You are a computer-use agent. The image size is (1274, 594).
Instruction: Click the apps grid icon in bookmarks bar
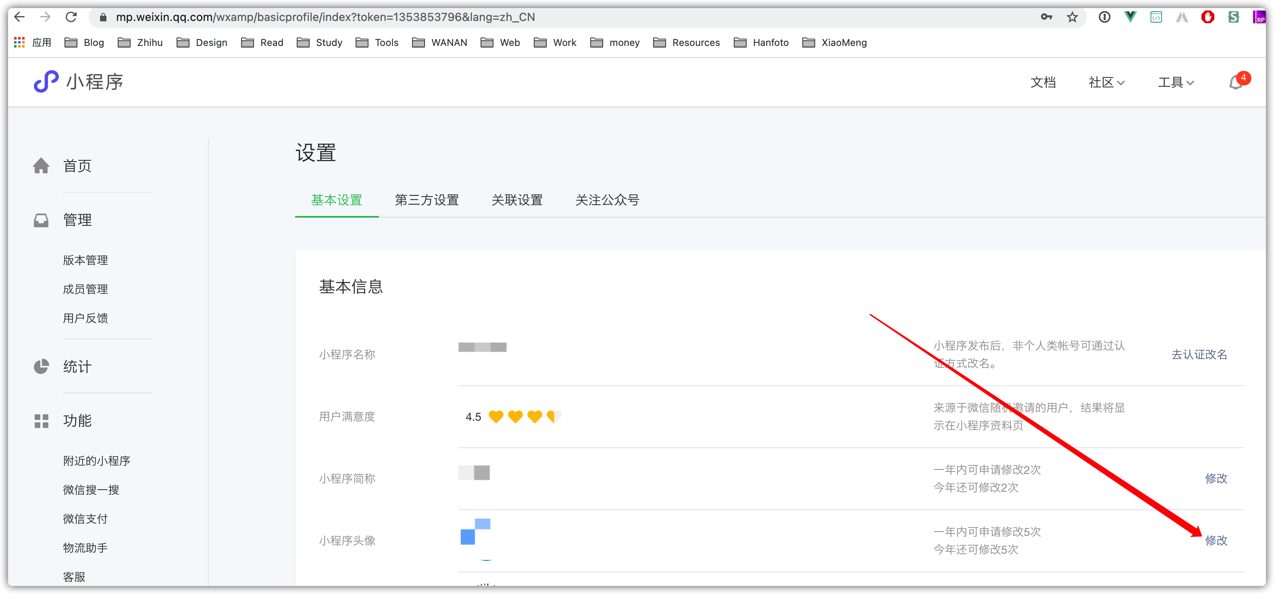(19, 42)
